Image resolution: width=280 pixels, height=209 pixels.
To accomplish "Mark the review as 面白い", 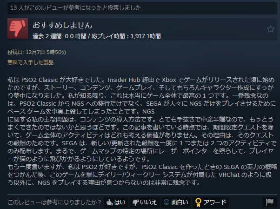I will 176,202.
